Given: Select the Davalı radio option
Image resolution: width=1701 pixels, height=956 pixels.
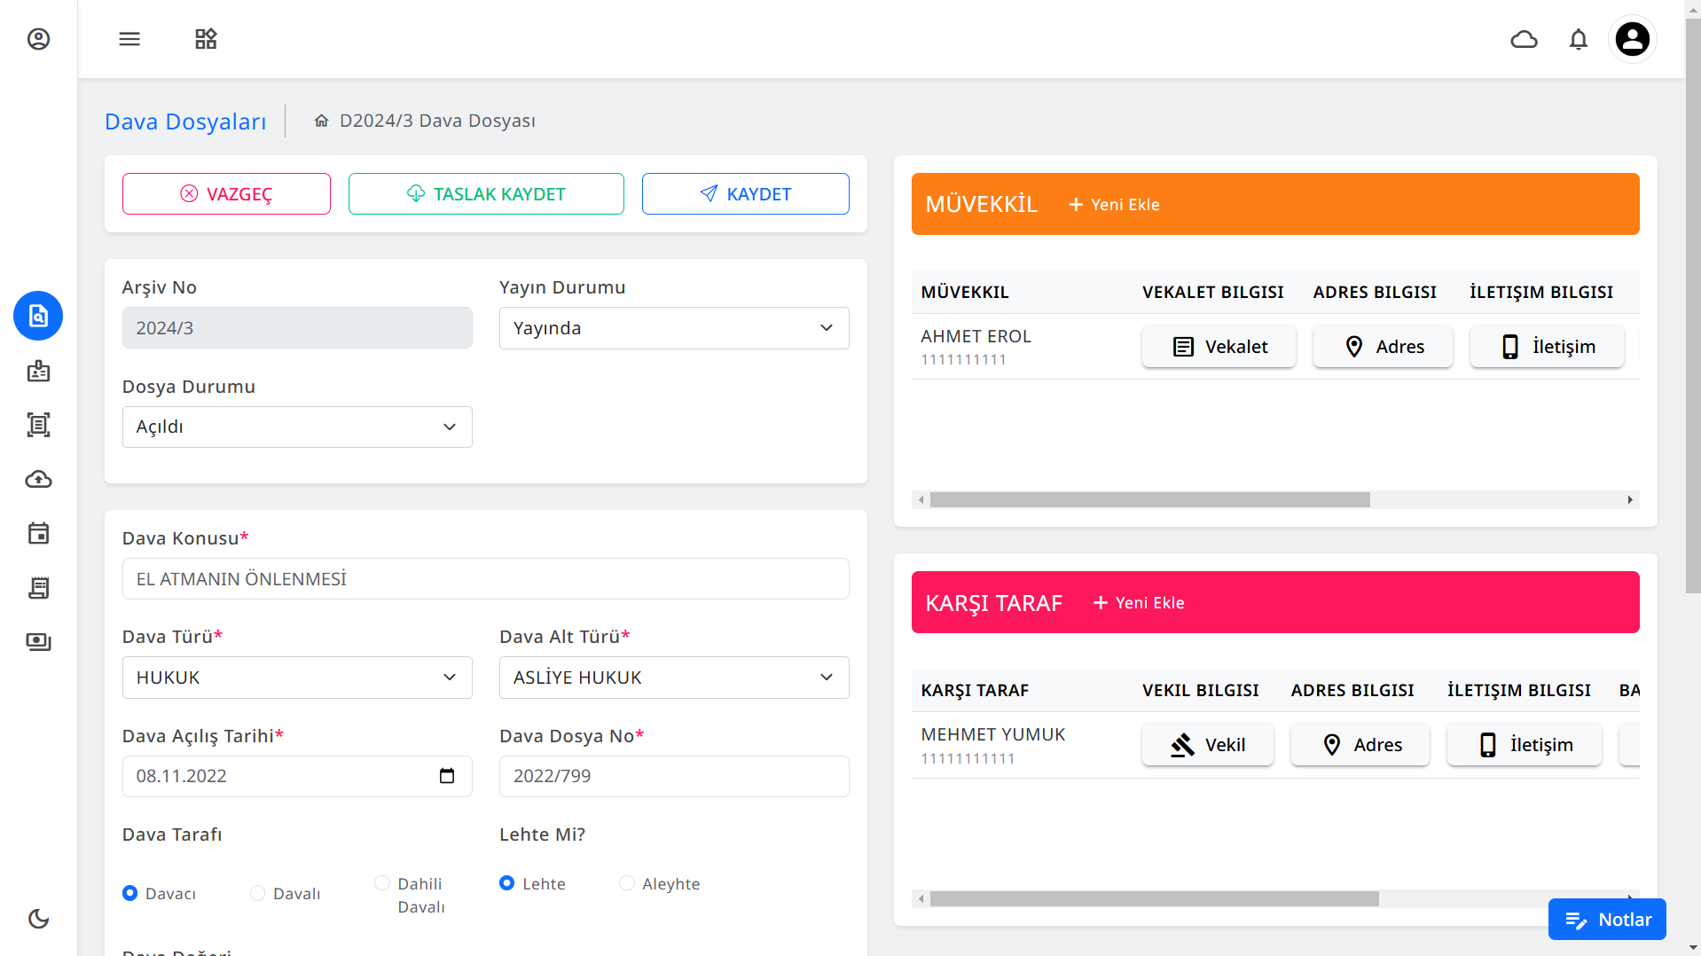Looking at the screenshot, I should [258, 893].
